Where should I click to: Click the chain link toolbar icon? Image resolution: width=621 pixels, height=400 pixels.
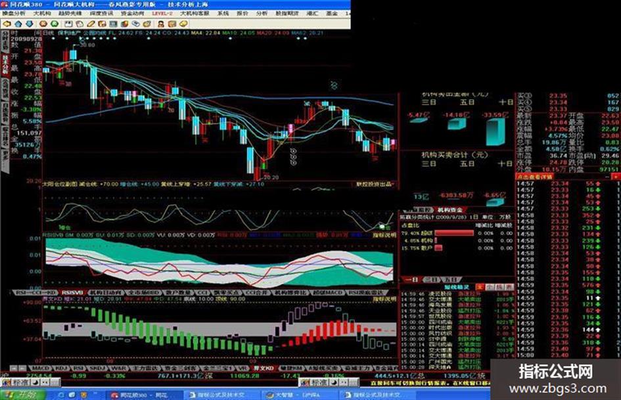point(136,24)
